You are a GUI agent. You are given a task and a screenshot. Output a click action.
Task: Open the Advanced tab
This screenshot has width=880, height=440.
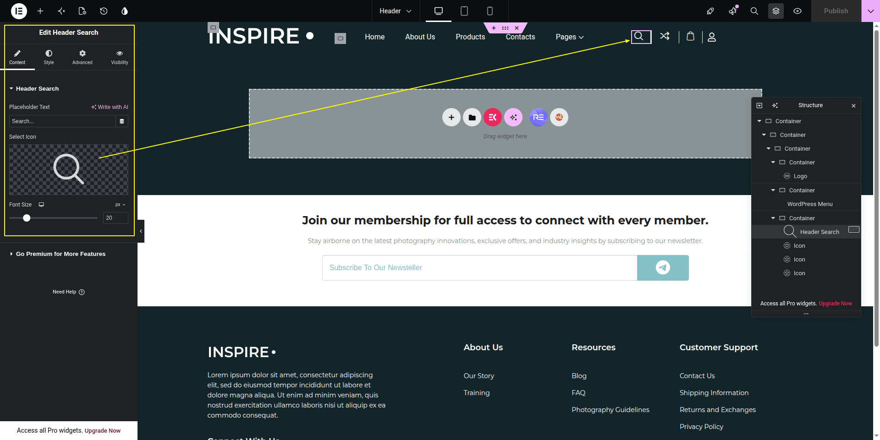pyautogui.click(x=82, y=57)
